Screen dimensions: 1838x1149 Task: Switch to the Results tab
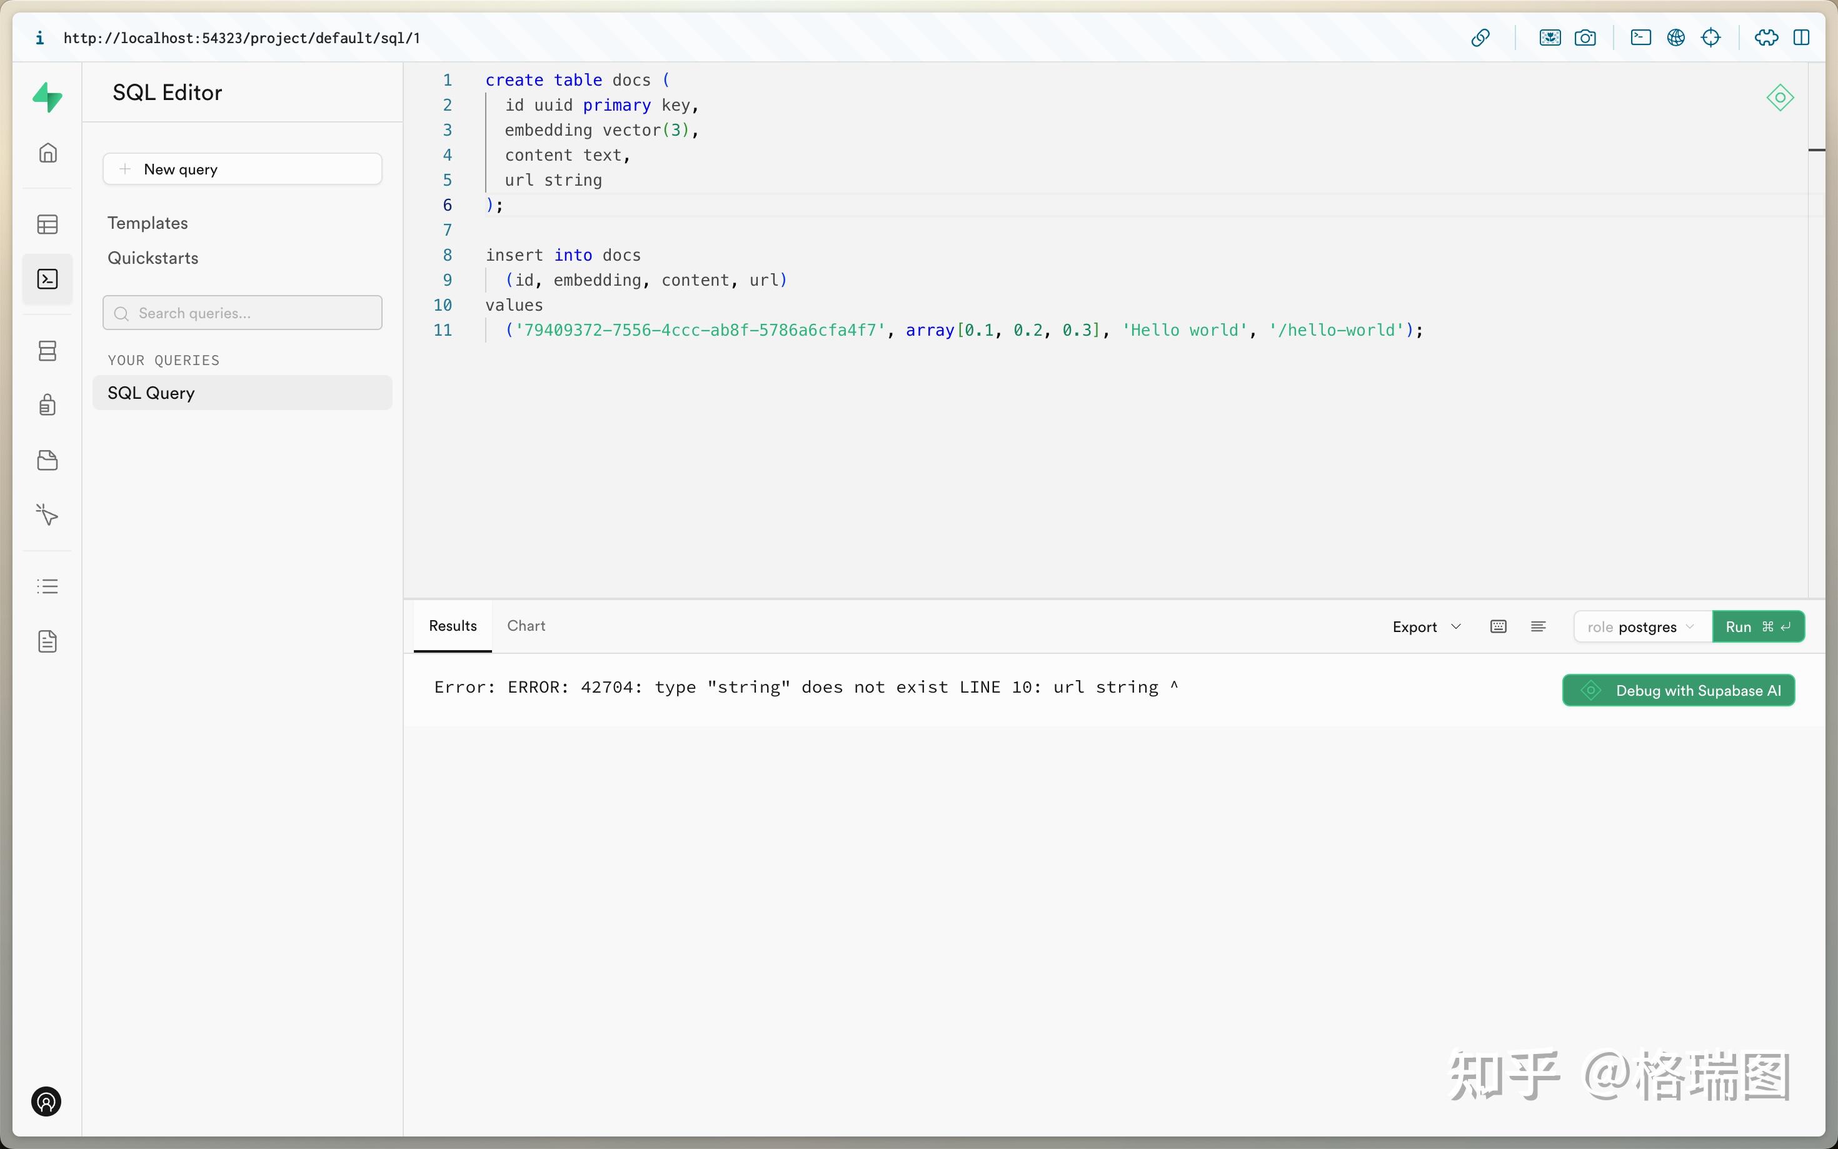click(x=453, y=625)
